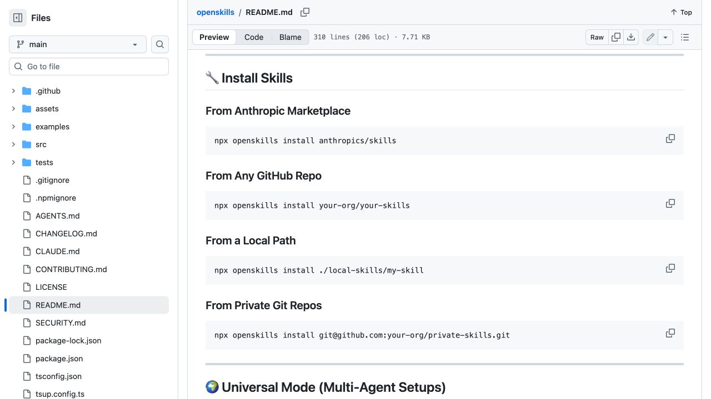Copy the your-org/your-skills install command
The width and height of the screenshot is (711, 399).
point(670,203)
